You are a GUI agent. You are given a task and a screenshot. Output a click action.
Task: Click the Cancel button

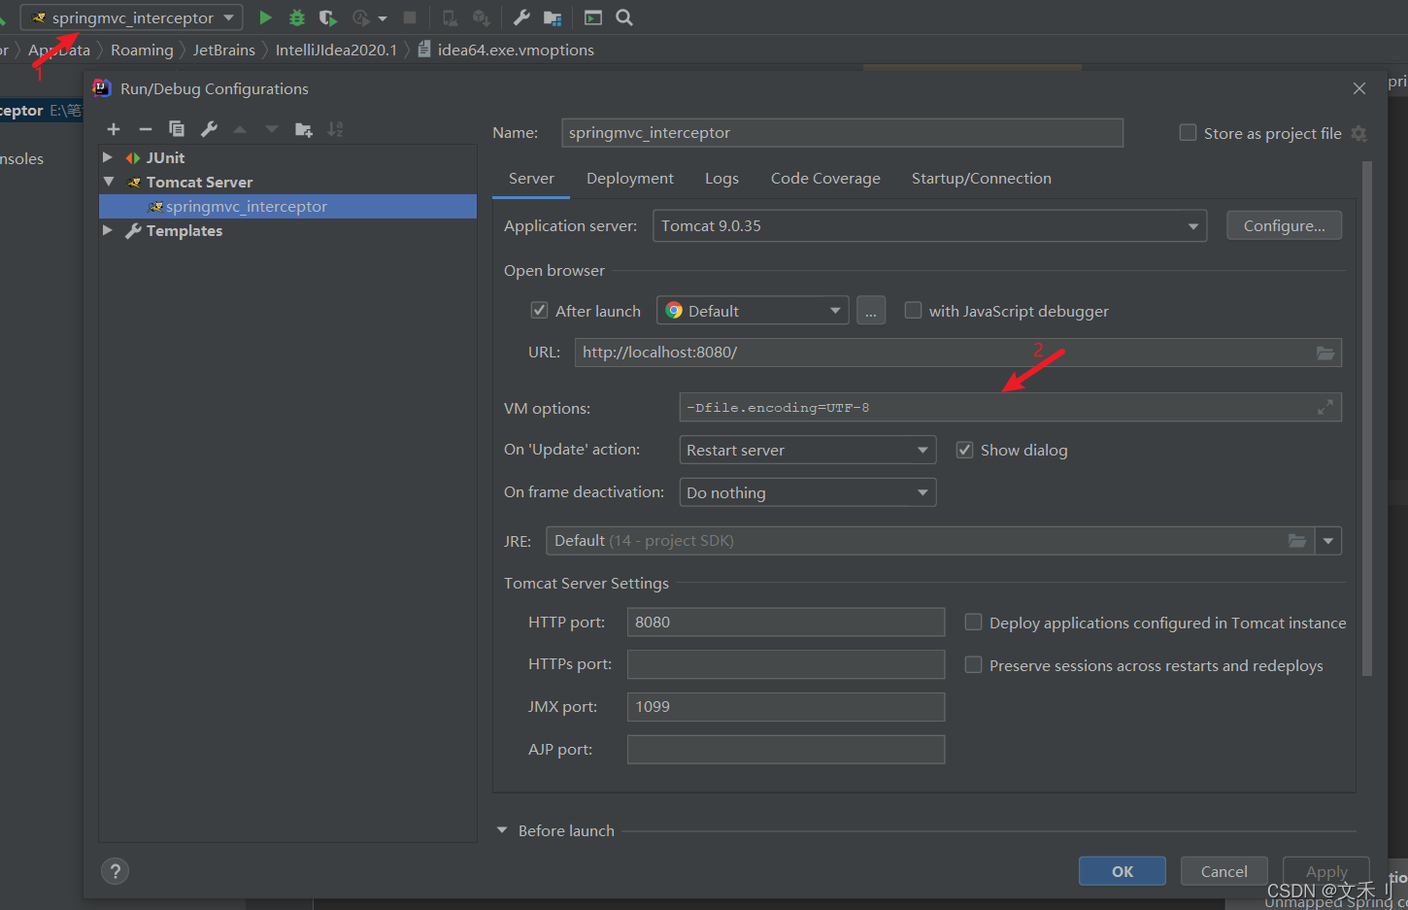click(x=1224, y=871)
